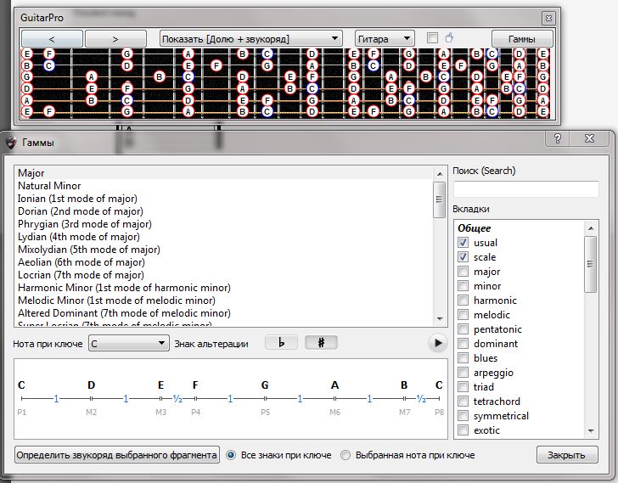The height and width of the screenshot is (483, 618).
Task: Click the guitar icon in the Гаммы title bar
Action: (x=11, y=143)
